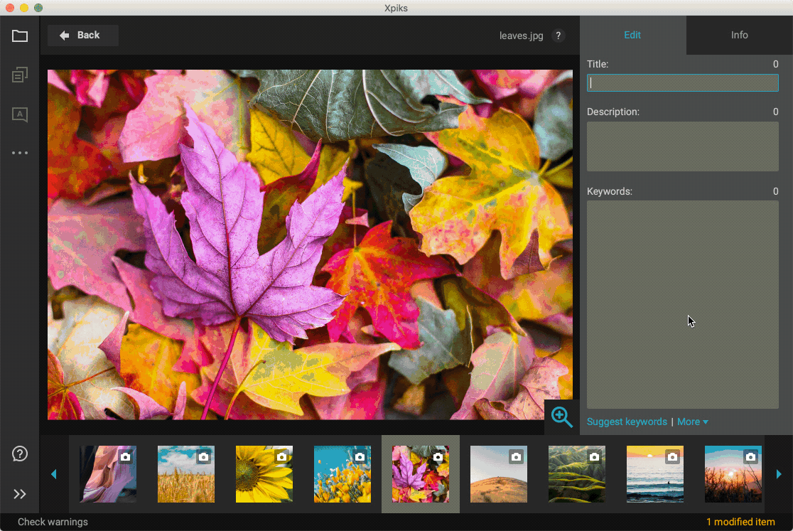Click the Back button
This screenshot has height=531, width=793.
click(82, 36)
